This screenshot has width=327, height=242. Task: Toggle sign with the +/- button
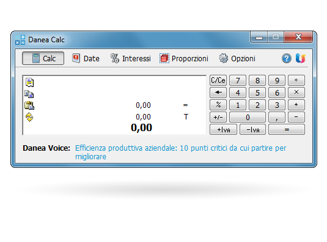[x=218, y=117]
